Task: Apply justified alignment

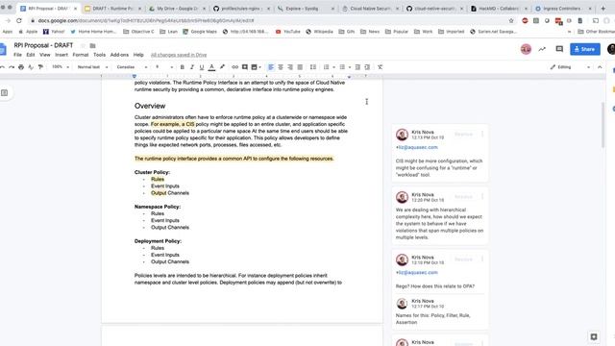Action: [x=300, y=67]
